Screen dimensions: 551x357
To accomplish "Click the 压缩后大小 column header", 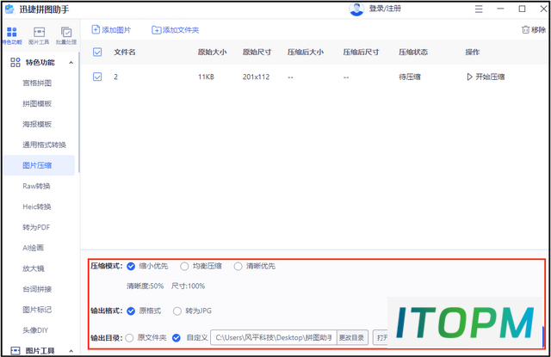I will click(x=306, y=52).
